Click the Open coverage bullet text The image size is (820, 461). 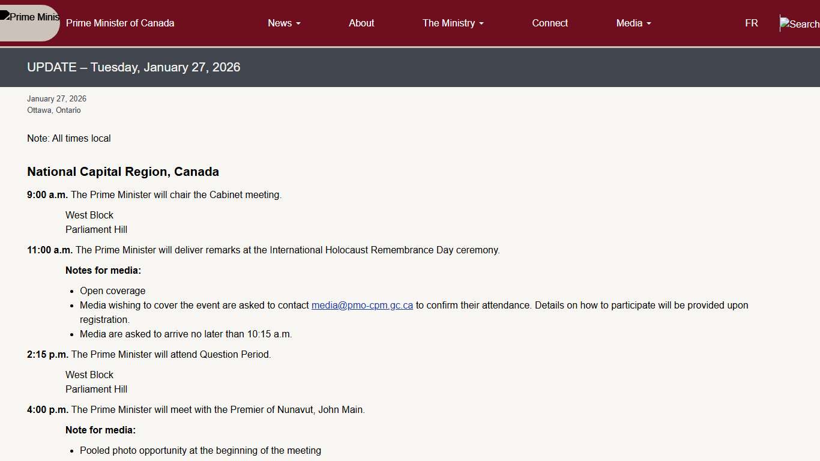112,291
